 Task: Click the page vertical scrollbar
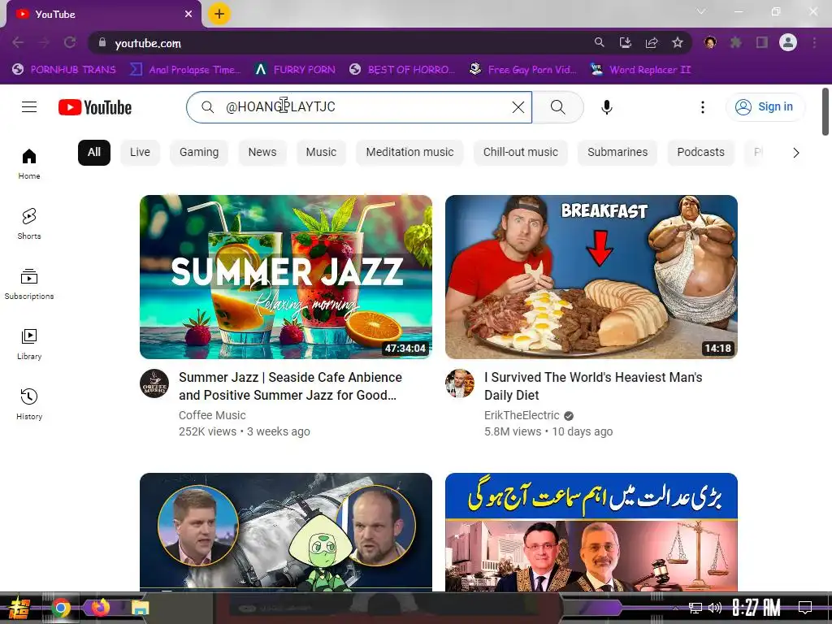pos(825,111)
